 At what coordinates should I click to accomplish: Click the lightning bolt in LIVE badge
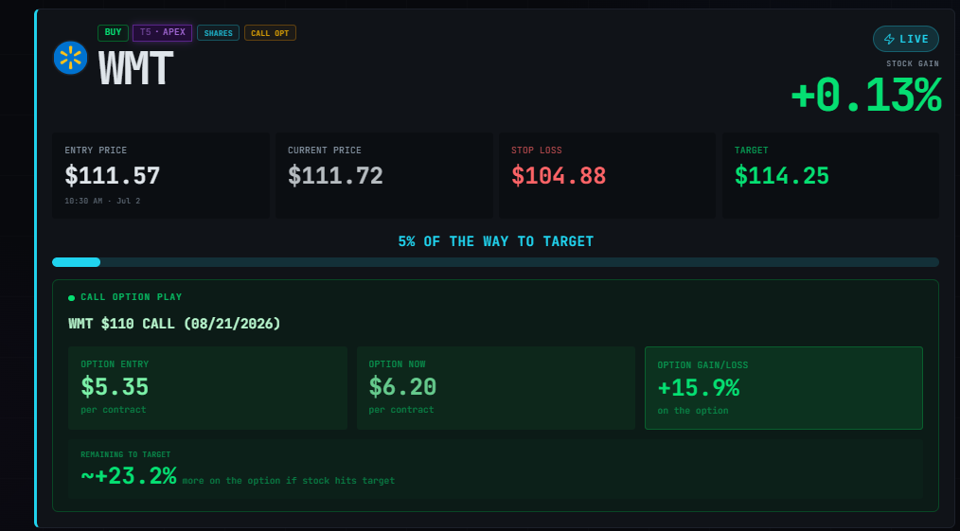(x=890, y=39)
